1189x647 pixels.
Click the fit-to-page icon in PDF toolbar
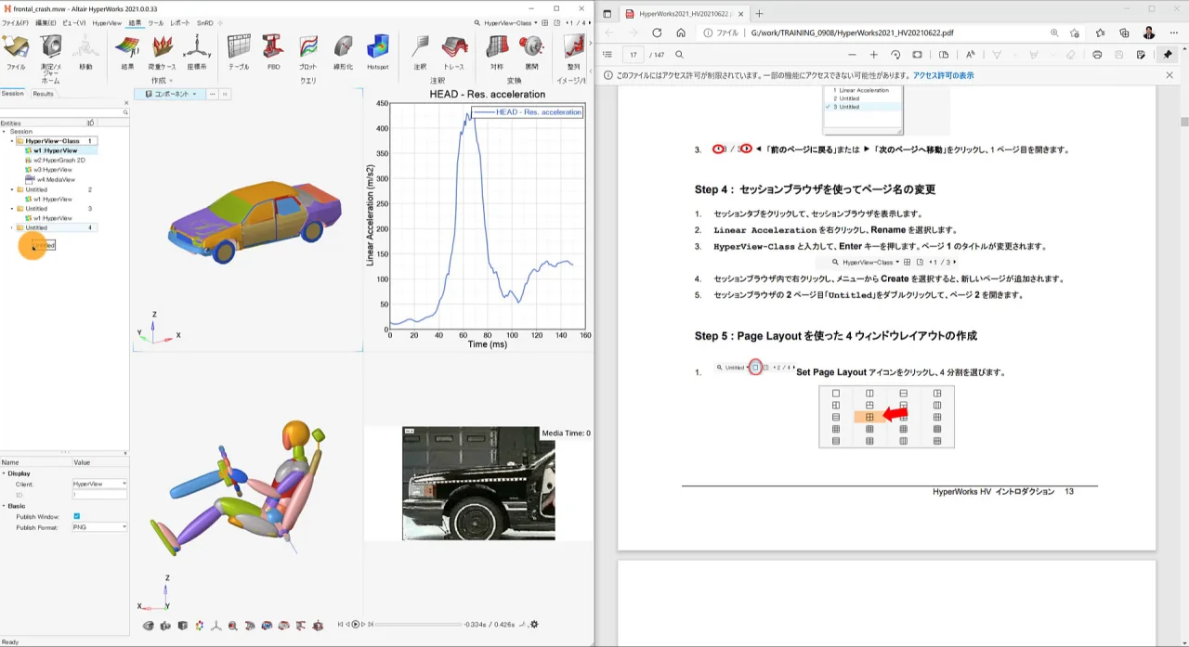click(917, 55)
